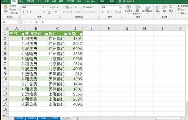Screen dimensions: 188x120
Task: Click the Delete cells (删除) icon
Action: coord(165,7)
